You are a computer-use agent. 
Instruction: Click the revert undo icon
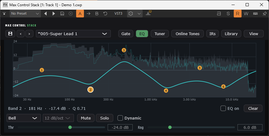[x=105, y=13]
